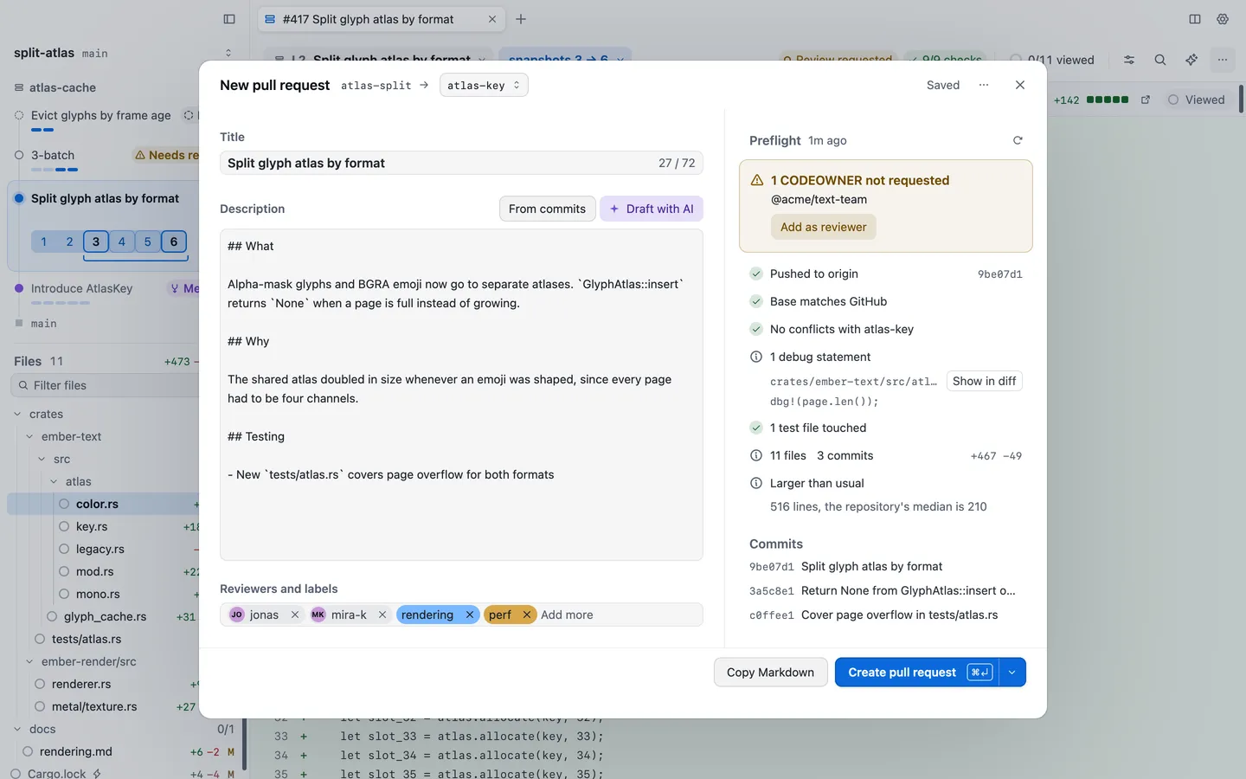Select snapshot 5
This screenshot has width=1246, height=779.
click(148, 241)
